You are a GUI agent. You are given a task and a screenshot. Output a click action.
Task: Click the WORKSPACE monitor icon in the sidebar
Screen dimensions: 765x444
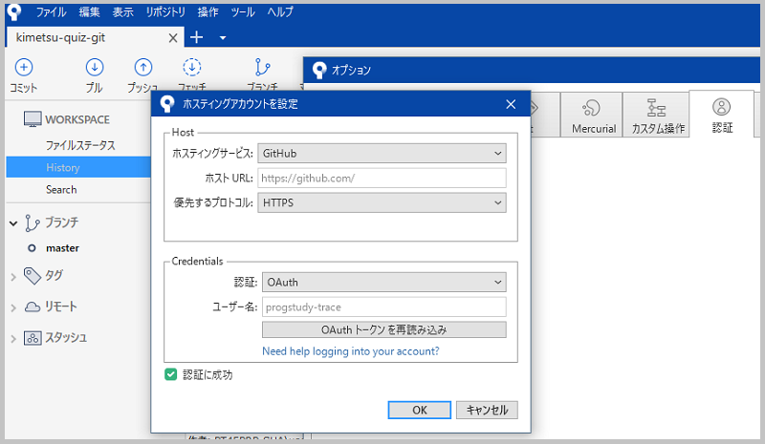[x=33, y=119]
